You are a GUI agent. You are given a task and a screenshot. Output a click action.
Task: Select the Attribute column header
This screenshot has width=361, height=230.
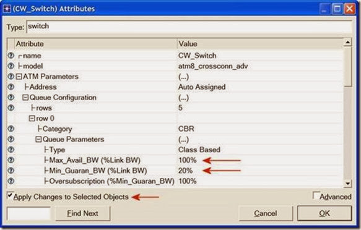[96, 44]
